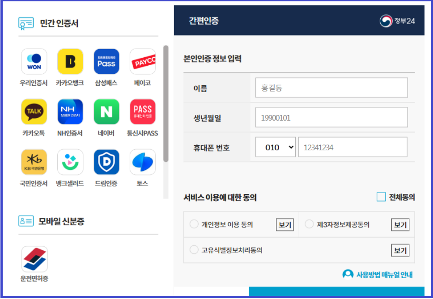Open the 사용방법 매뉴얼 안내 link

384,275
